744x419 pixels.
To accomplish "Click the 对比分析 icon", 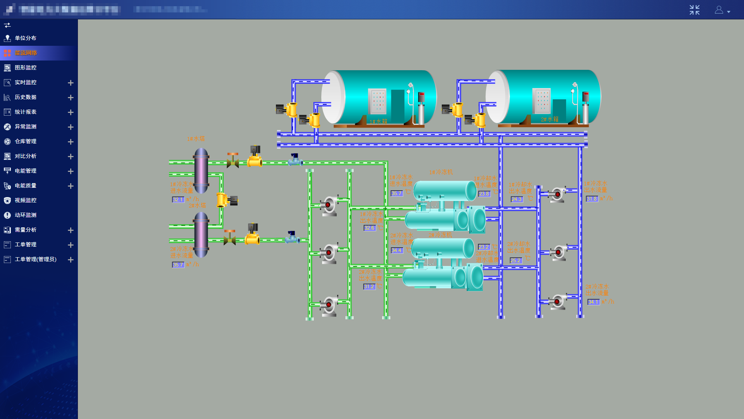I will pos(7,156).
